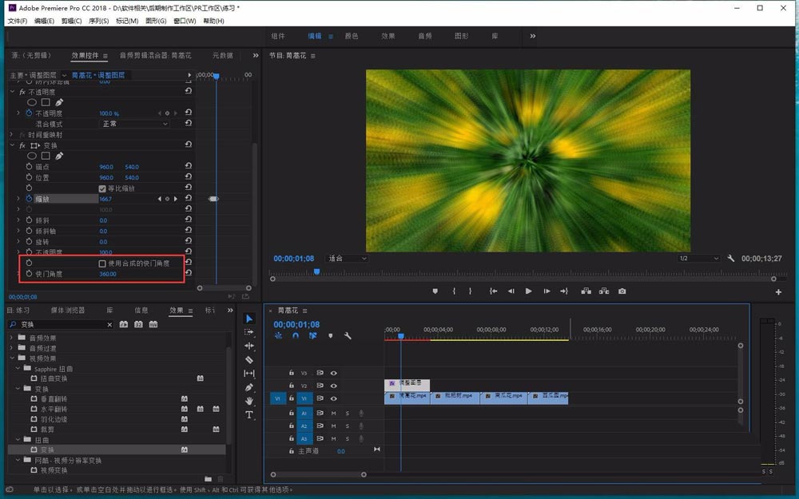Open the 混合模式 dropdown set to 正常
This screenshot has height=499, width=799.
[x=134, y=125]
